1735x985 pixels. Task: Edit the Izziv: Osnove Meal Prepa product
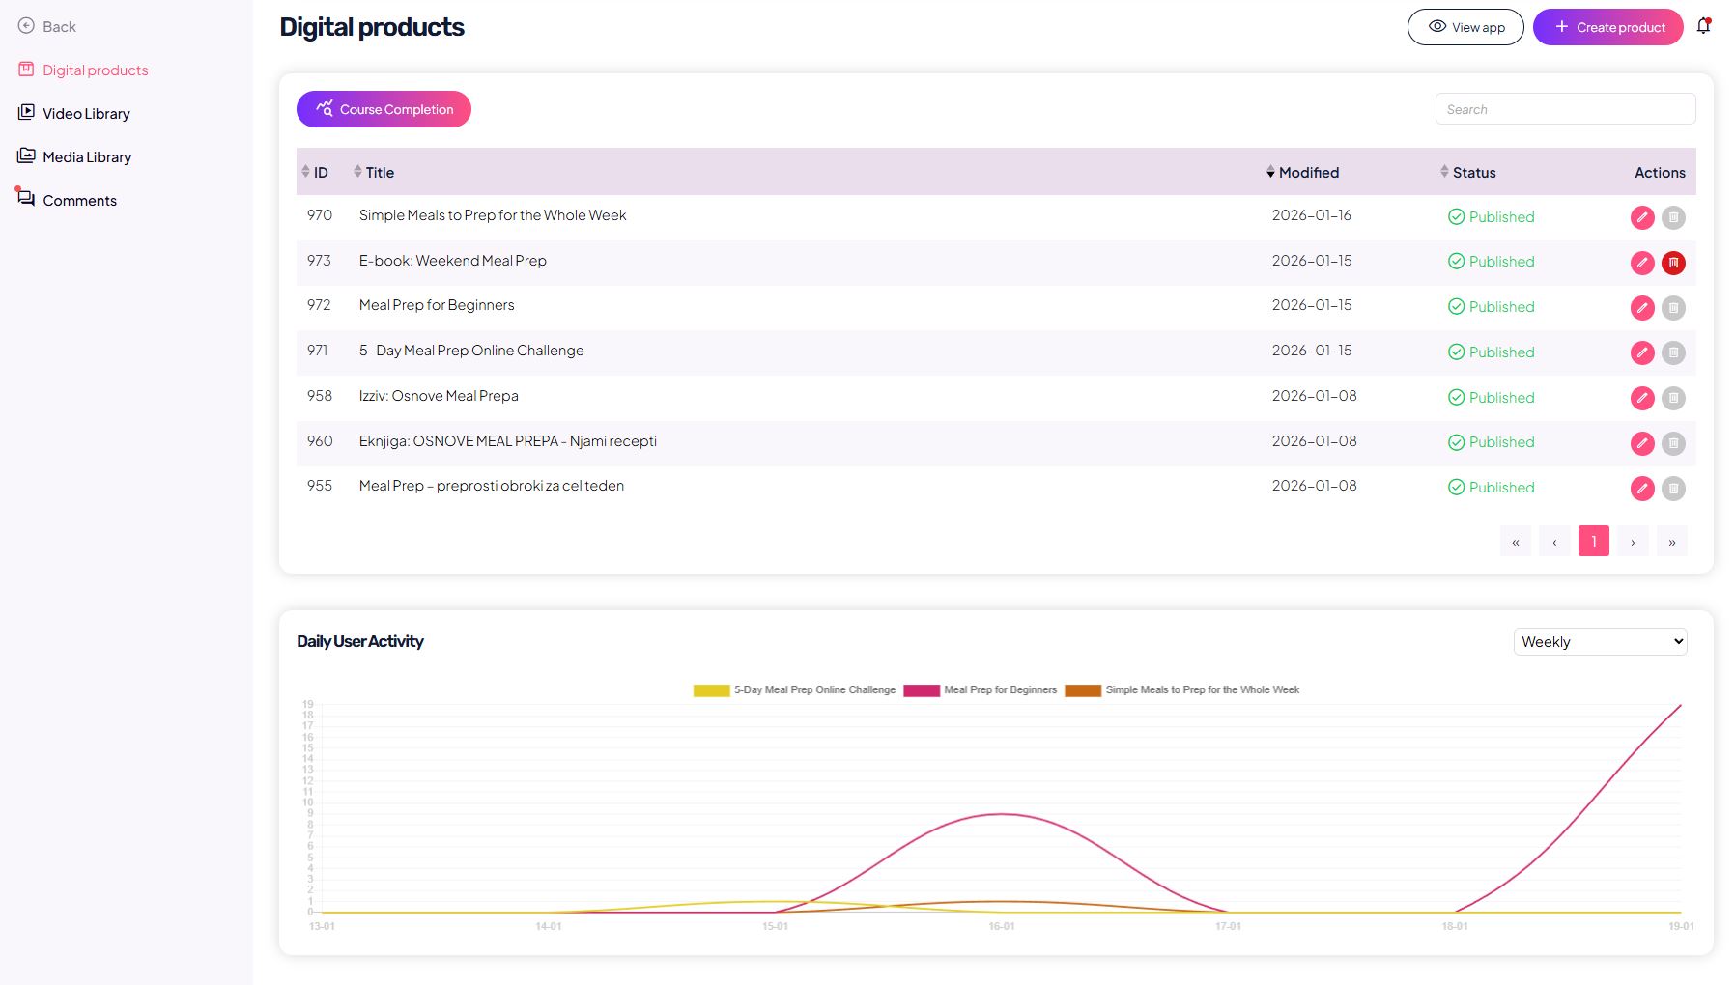1641,398
